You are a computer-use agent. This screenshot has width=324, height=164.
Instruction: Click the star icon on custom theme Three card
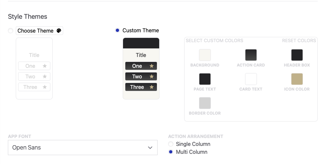[x=152, y=87]
